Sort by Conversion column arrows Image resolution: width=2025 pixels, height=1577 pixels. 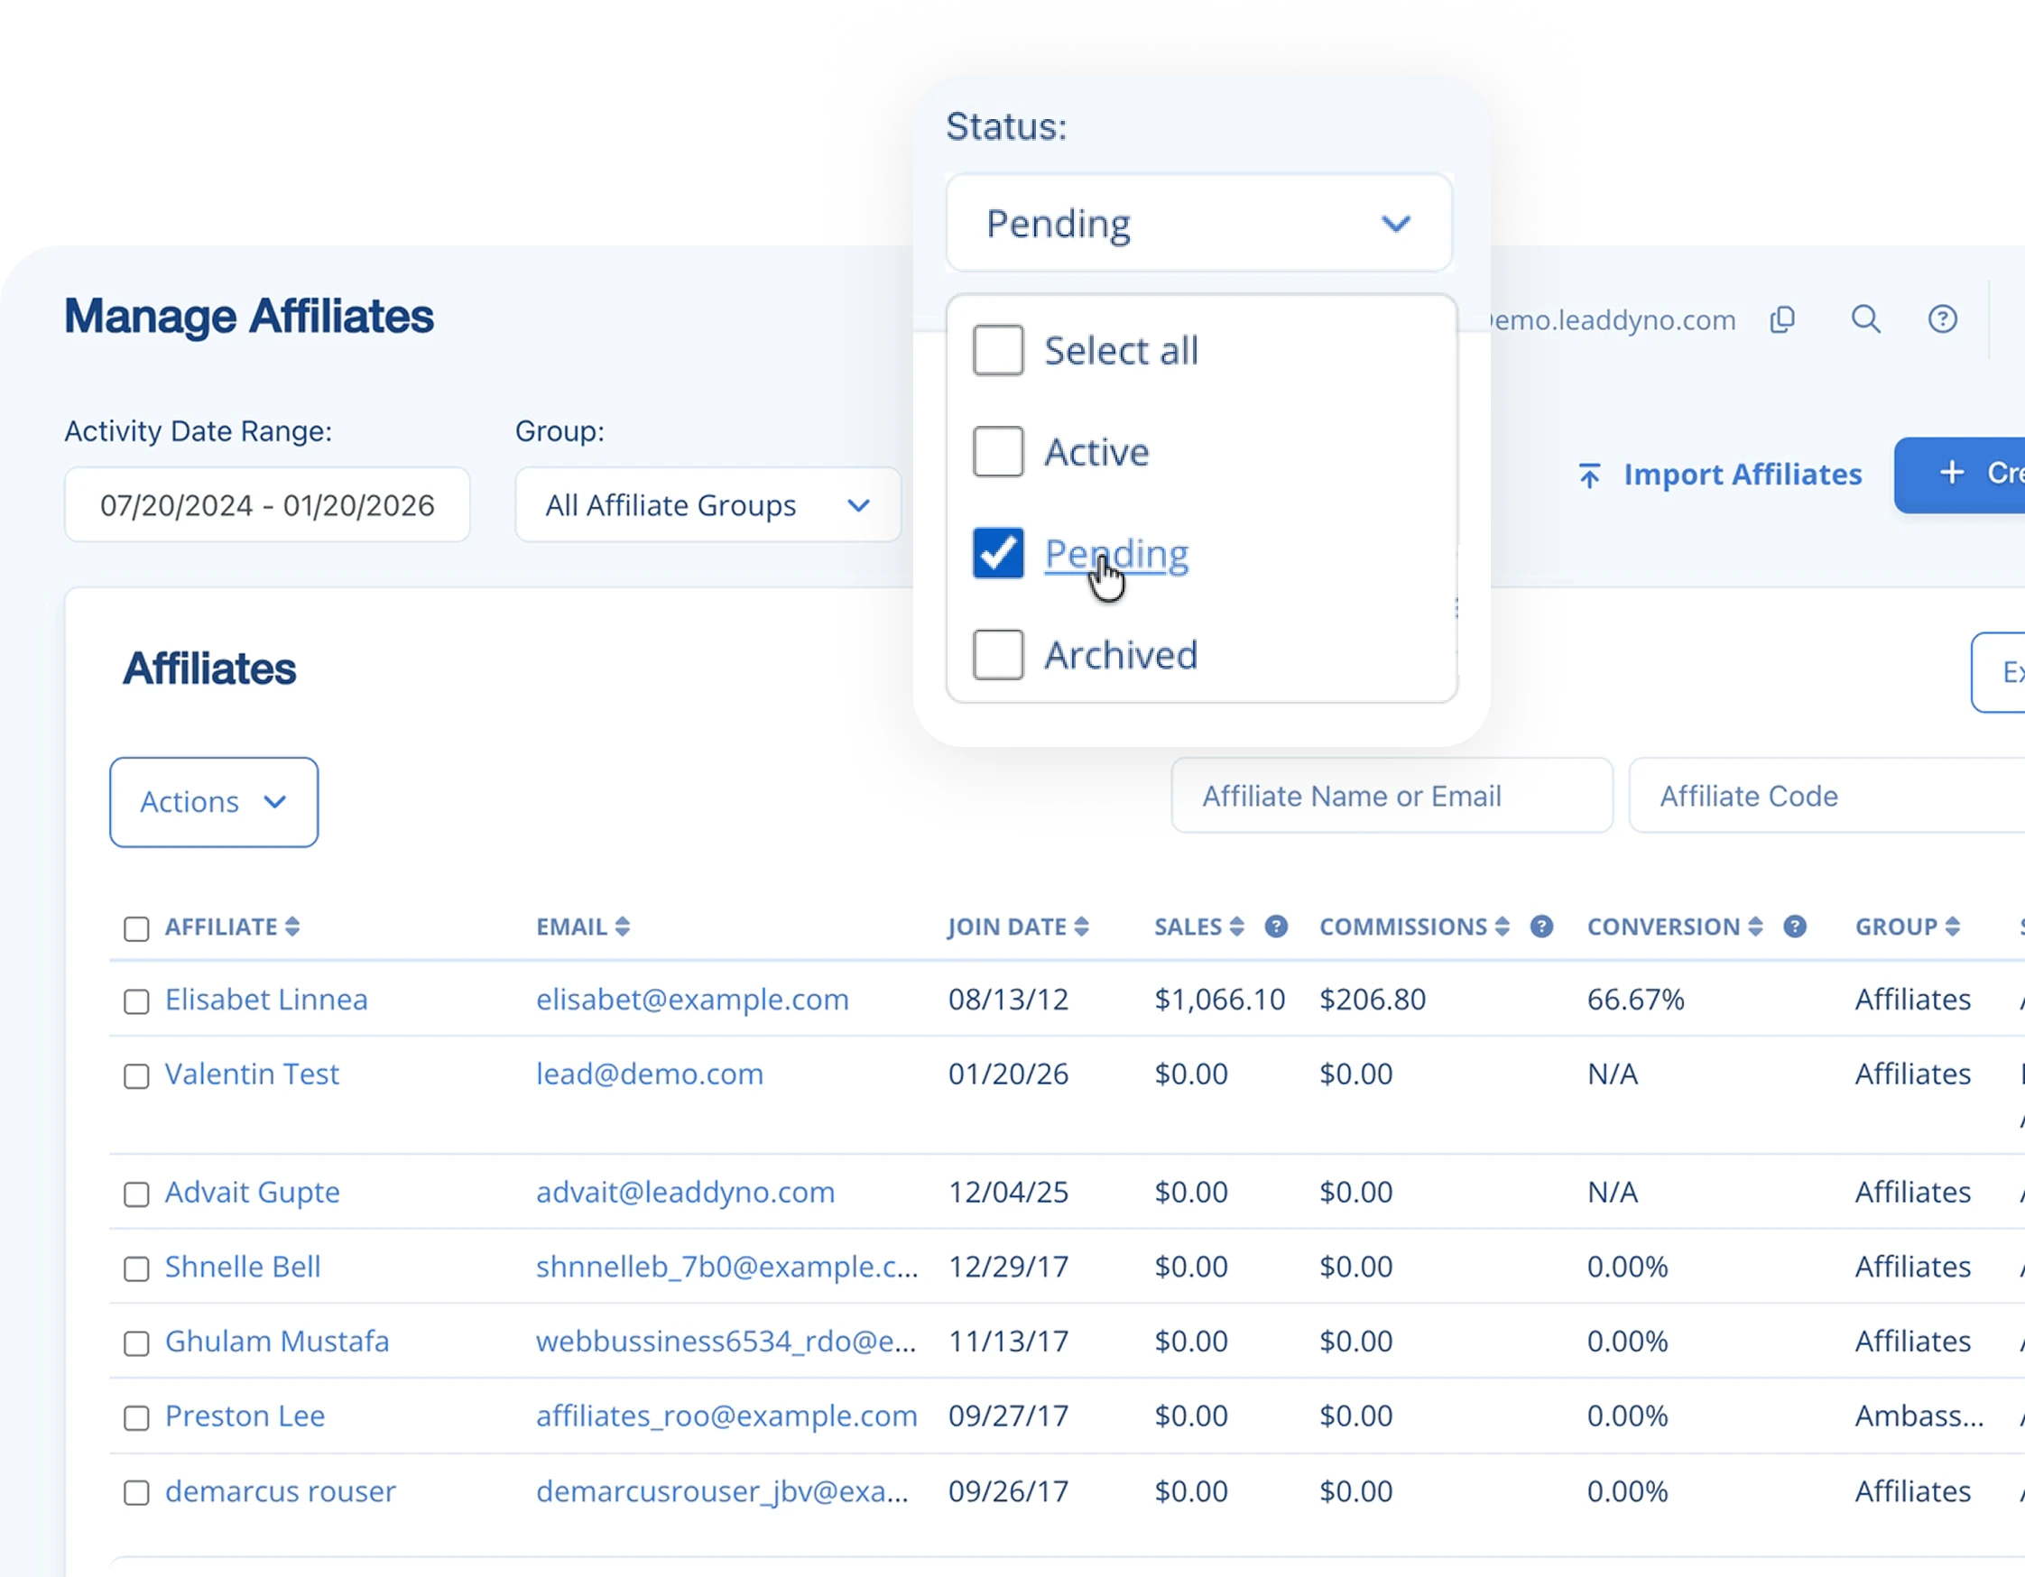click(1755, 927)
